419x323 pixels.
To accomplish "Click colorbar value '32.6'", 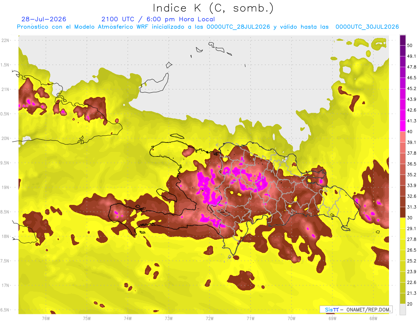I will tap(412, 196).
